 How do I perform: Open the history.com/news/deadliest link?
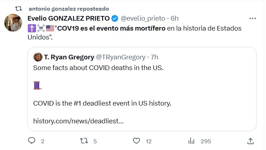tap(78, 121)
